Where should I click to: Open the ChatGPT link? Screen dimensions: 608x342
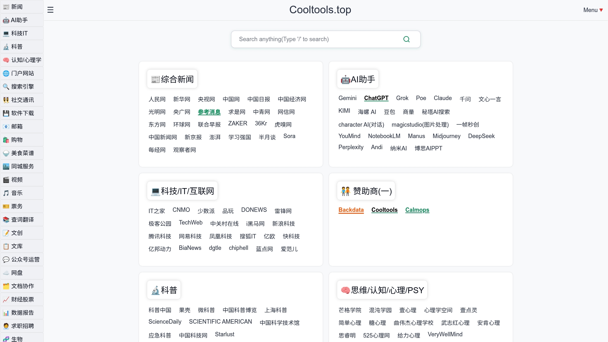[x=376, y=98]
